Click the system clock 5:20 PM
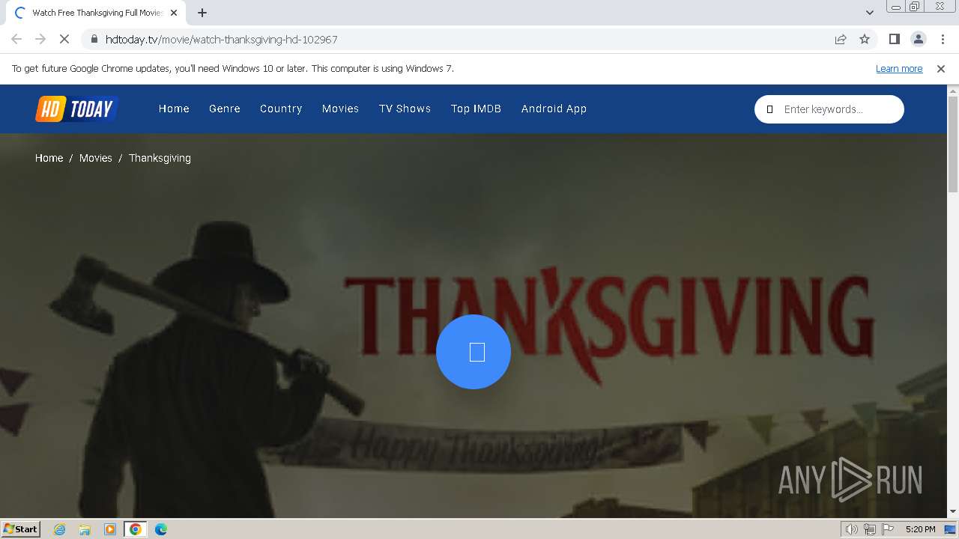The image size is (959, 539). click(920, 529)
